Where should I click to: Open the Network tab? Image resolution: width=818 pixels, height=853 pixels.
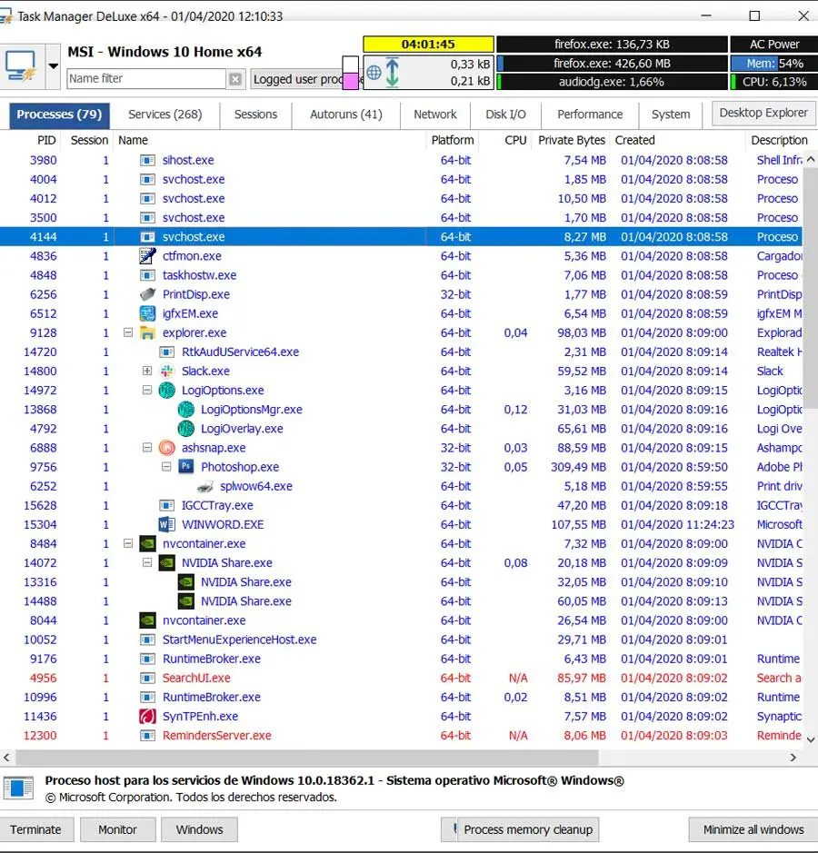pos(434,114)
